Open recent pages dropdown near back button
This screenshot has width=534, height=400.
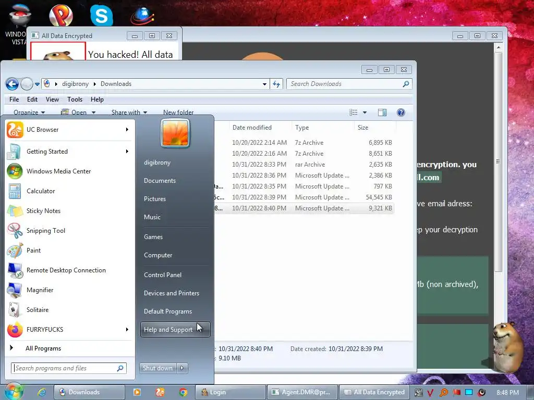point(37,84)
